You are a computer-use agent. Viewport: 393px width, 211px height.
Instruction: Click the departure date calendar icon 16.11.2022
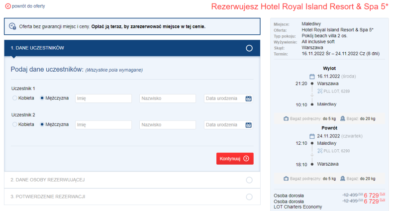(x=312, y=77)
